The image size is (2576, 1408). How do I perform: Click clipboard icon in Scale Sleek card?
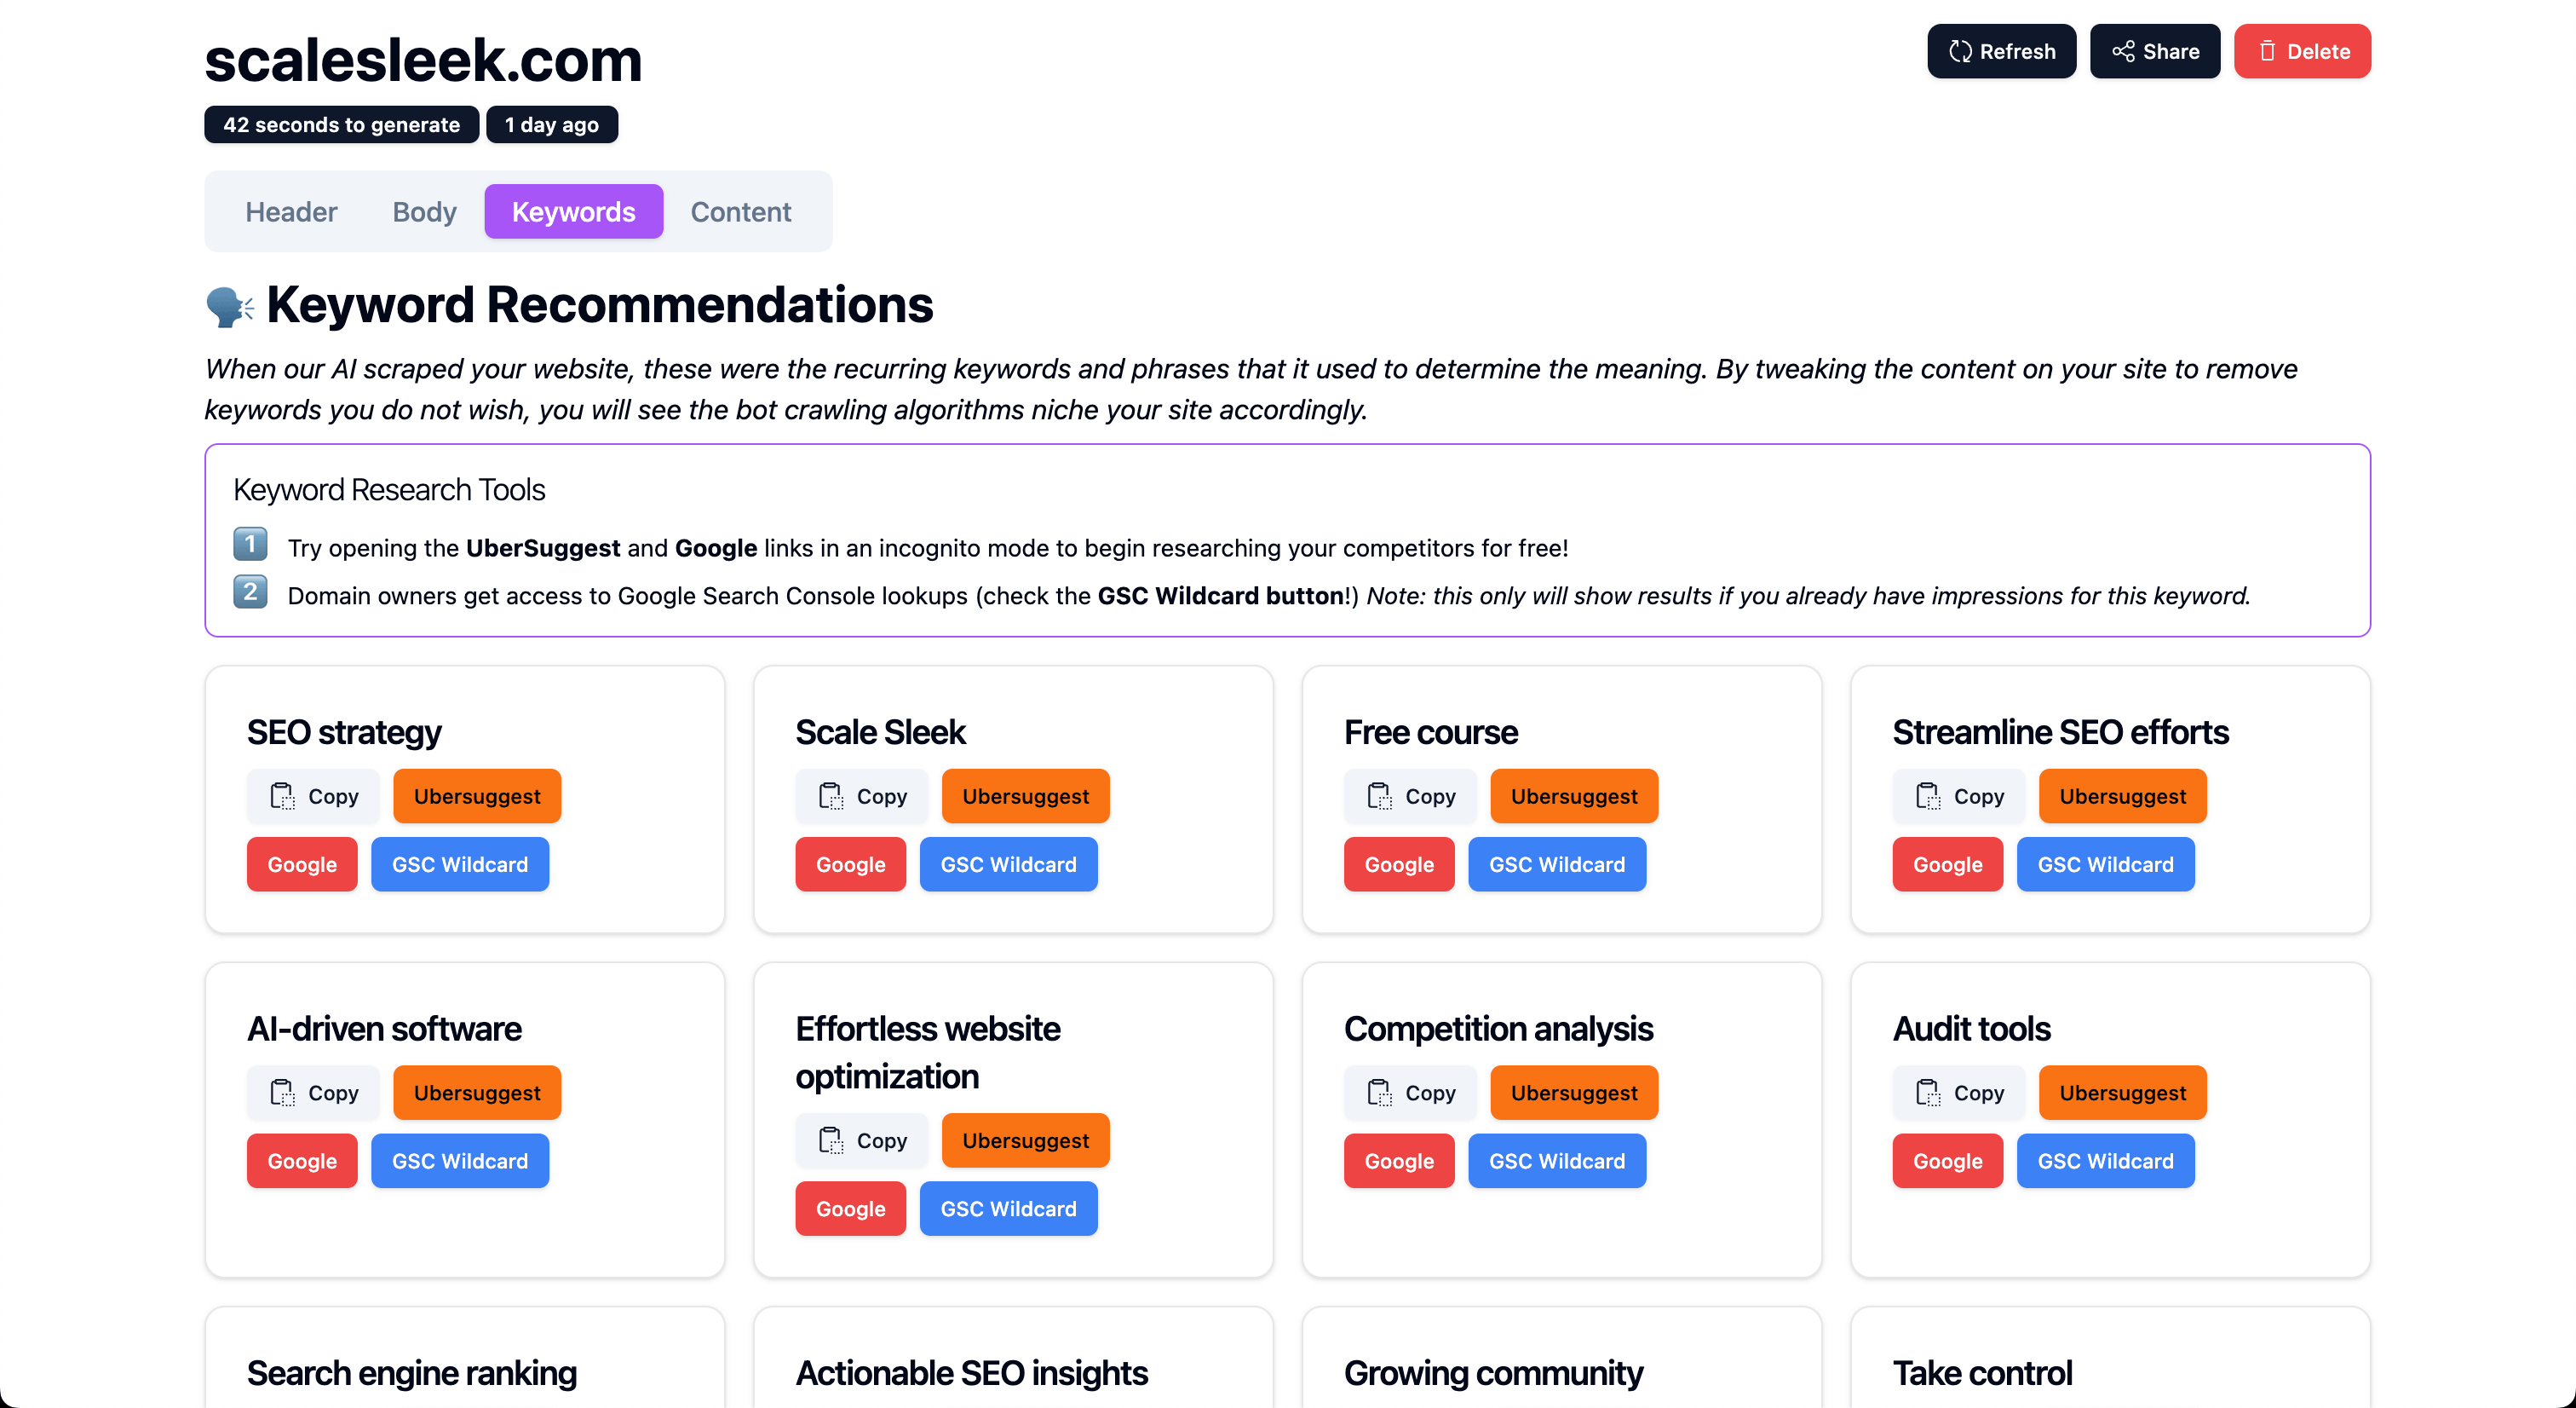point(831,797)
